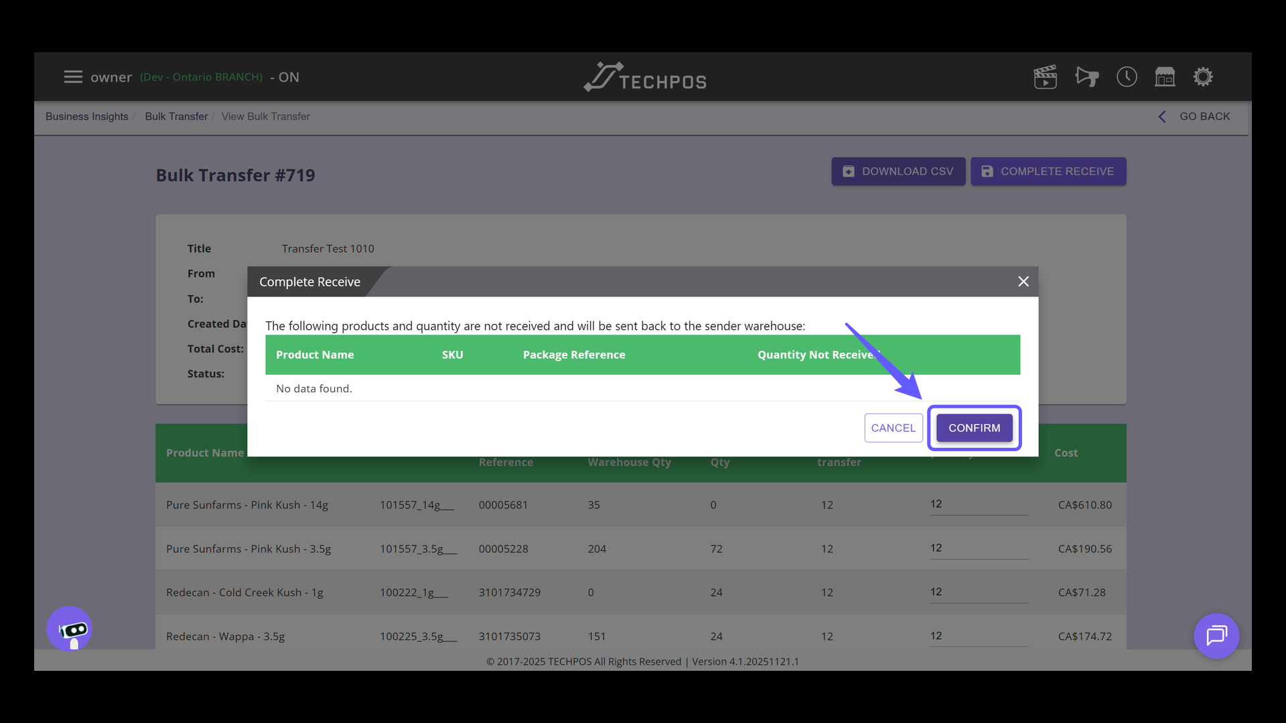Close the Complete Receive dialog
Screen dimensions: 1286x723
click(1023, 282)
